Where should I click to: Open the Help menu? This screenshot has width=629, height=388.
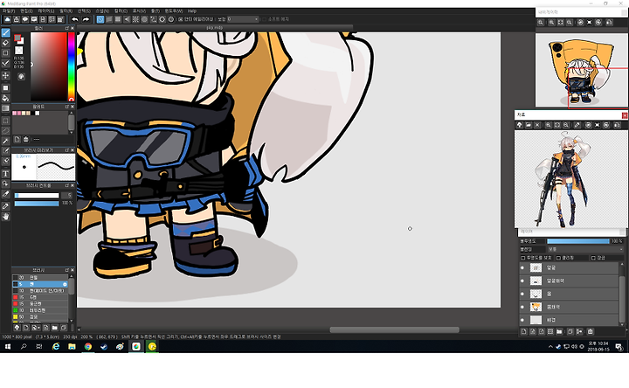[x=192, y=10]
